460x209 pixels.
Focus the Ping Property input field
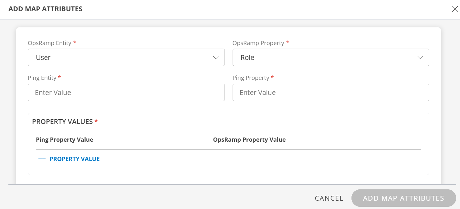[x=330, y=92]
